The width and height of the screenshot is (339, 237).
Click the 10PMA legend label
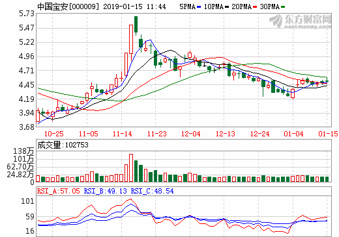click(x=214, y=6)
